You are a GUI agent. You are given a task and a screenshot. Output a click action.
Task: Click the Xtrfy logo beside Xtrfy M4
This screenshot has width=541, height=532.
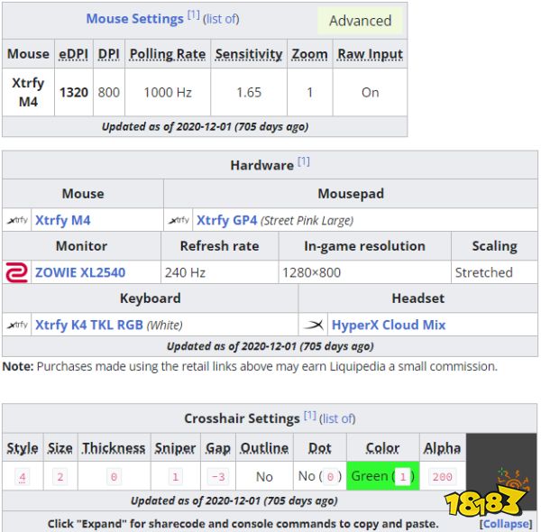coord(17,220)
